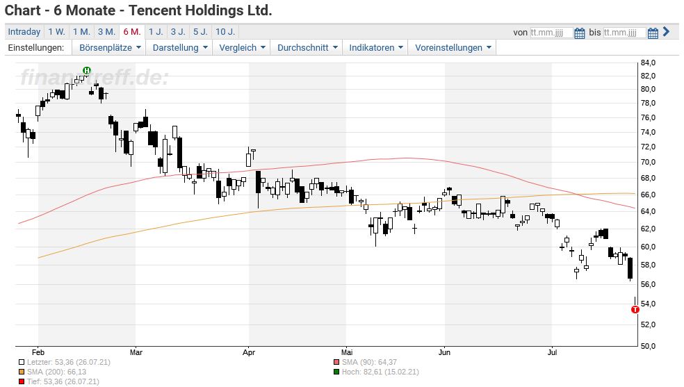684x387 pixels.
Task: Select the 3 J. timeframe tab
Action: [178, 32]
